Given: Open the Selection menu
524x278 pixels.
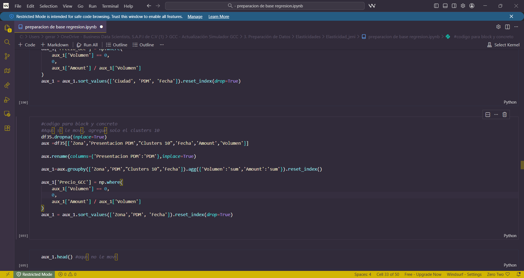Looking at the screenshot, I should click(48, 6).
